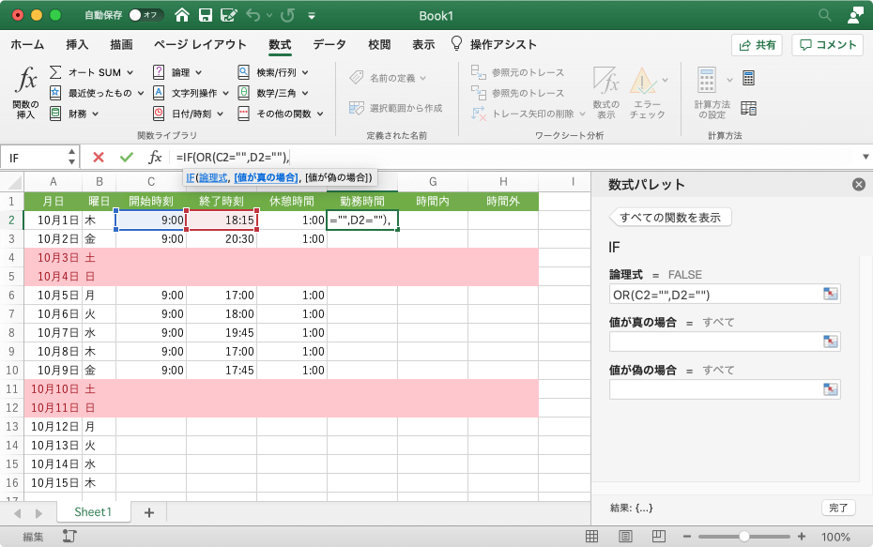Click the fx icon in formula bar
The width and height of the screenshot is (873, 547).
155,158
